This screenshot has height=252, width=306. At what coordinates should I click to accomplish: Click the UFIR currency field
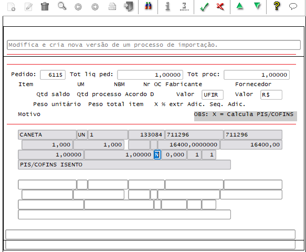click(213, 95)
